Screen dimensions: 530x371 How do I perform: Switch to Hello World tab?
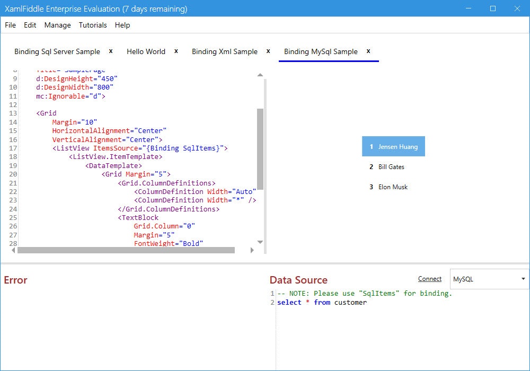[146, 51]
